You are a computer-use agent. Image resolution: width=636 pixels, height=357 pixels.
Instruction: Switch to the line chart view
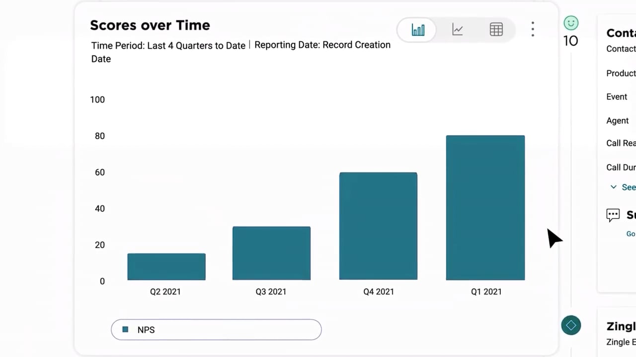point(458,30)
